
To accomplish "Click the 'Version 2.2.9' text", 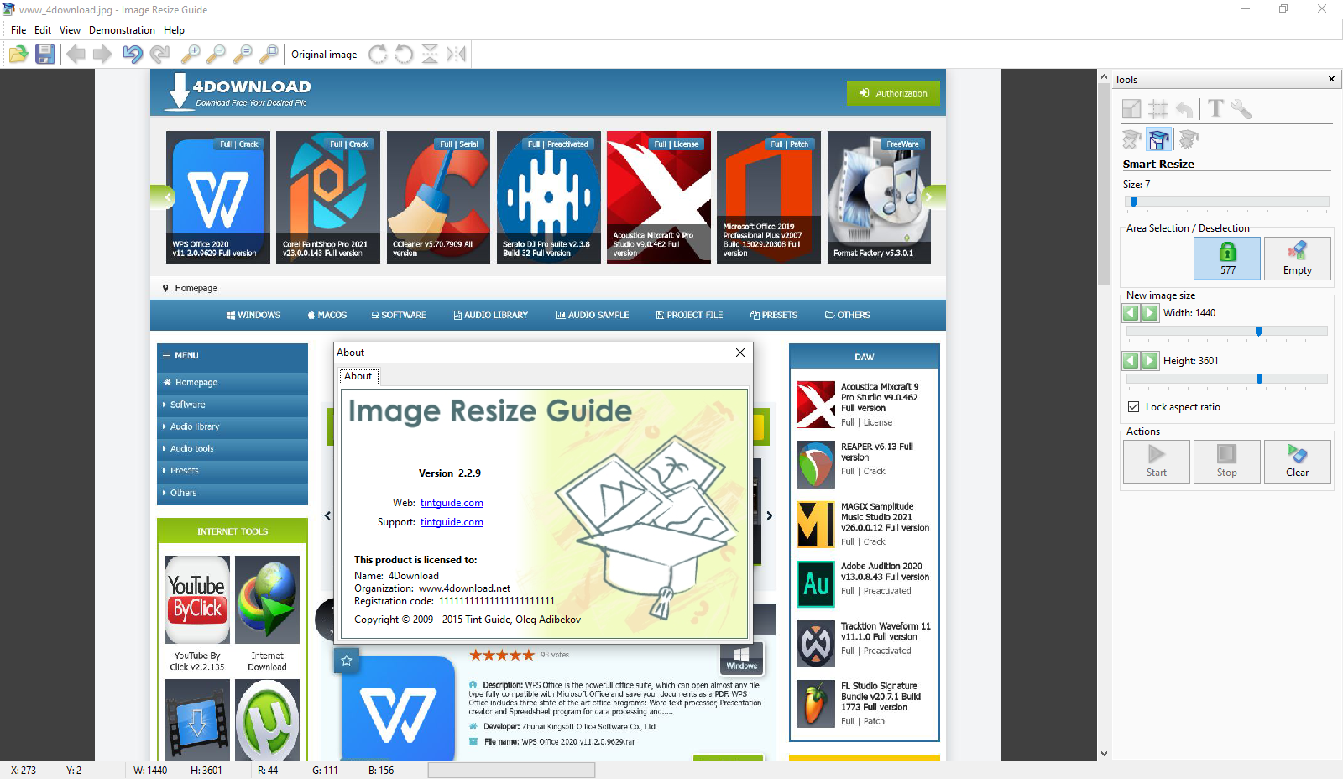I will point(450,473).
